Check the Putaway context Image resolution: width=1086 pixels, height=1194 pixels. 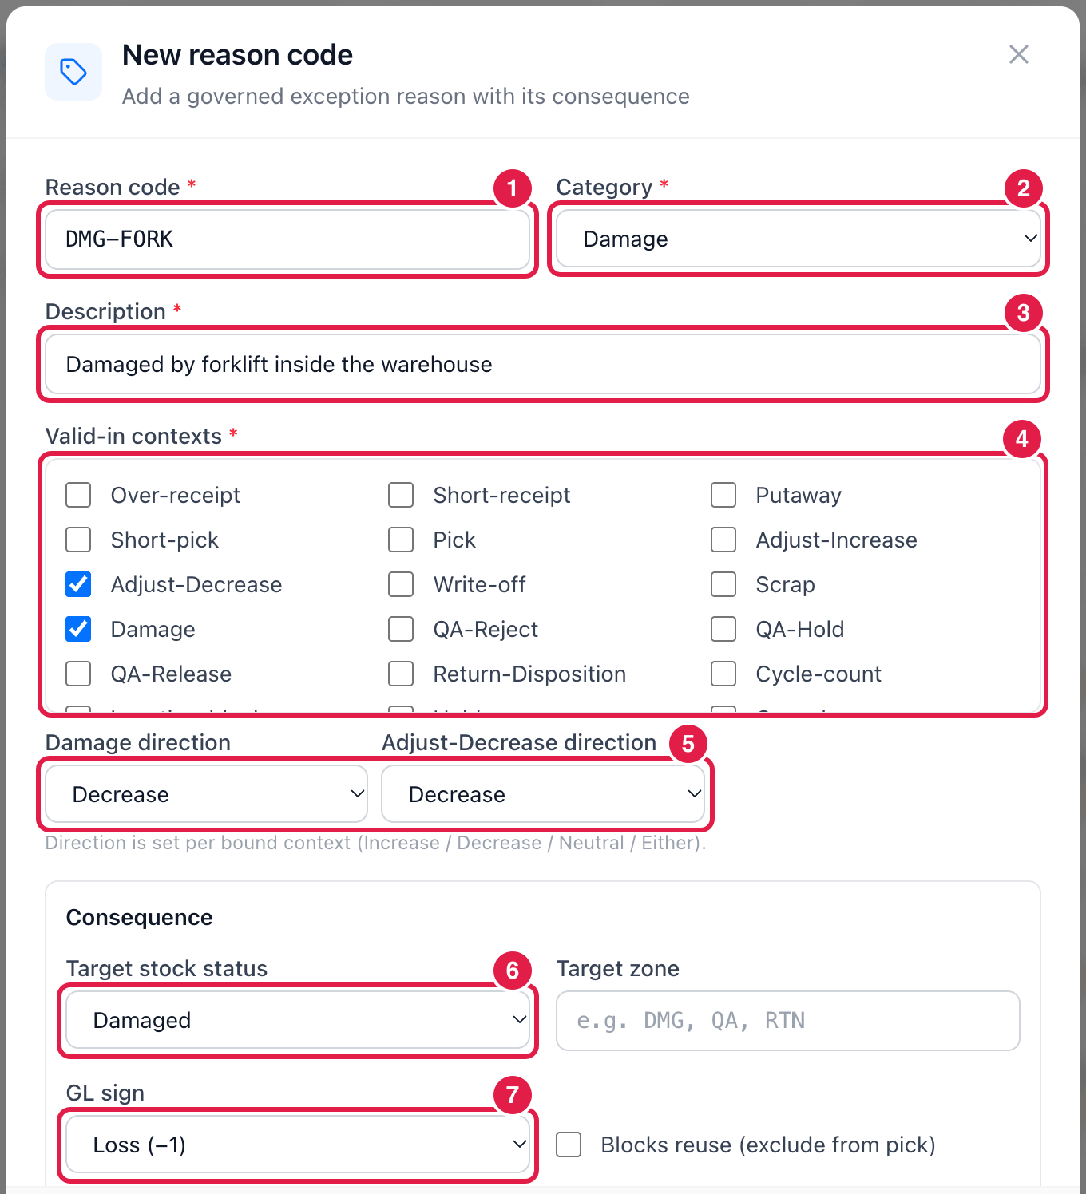pos(723,495)
